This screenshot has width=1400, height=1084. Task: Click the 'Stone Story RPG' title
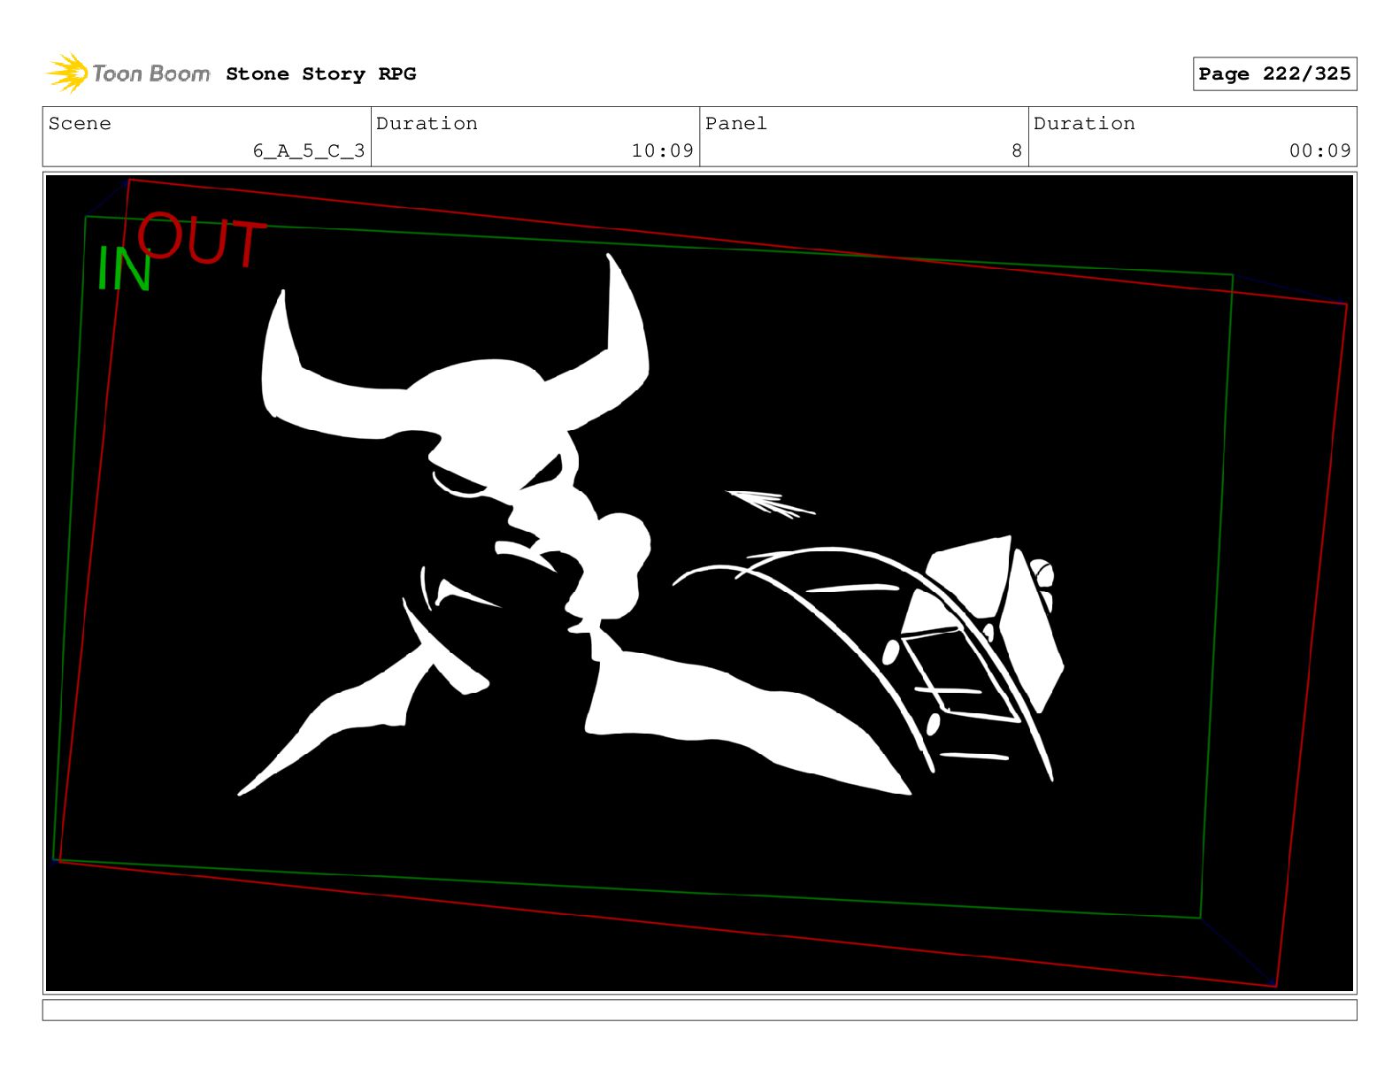tap(320, 73)
